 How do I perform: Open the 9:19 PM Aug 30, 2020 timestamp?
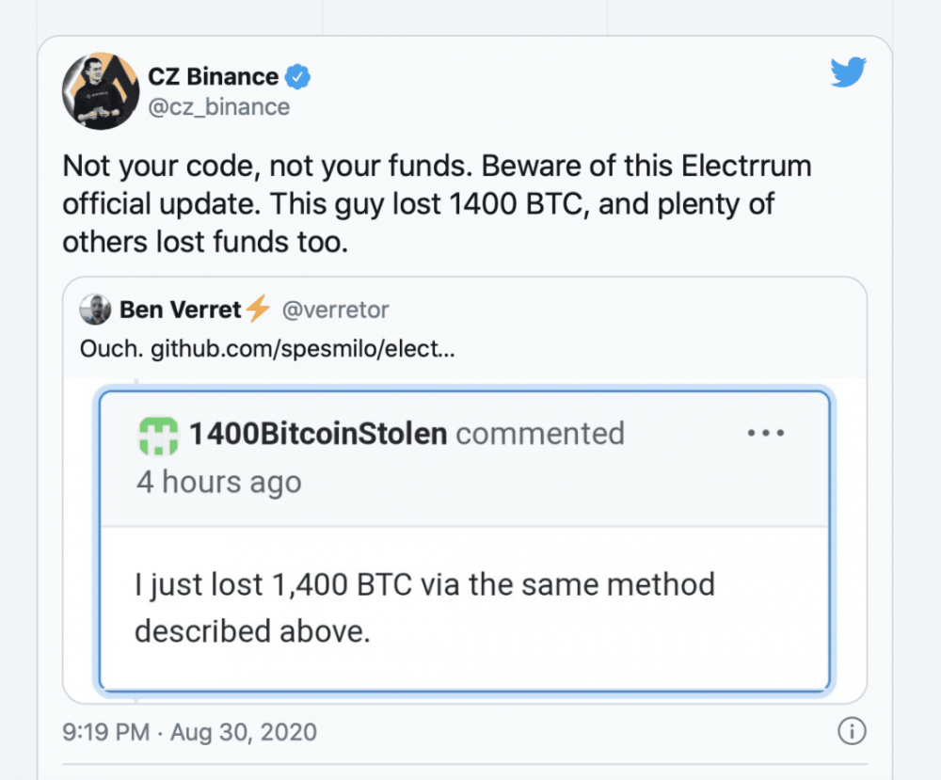pos(190,732)
